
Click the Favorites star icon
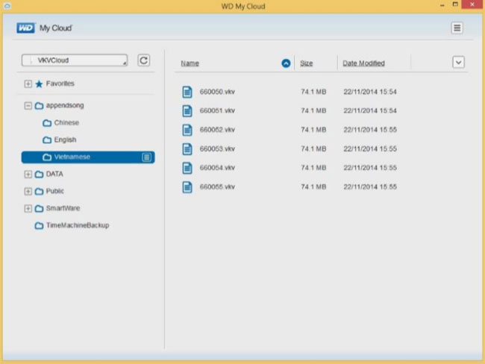click(39, 84)
